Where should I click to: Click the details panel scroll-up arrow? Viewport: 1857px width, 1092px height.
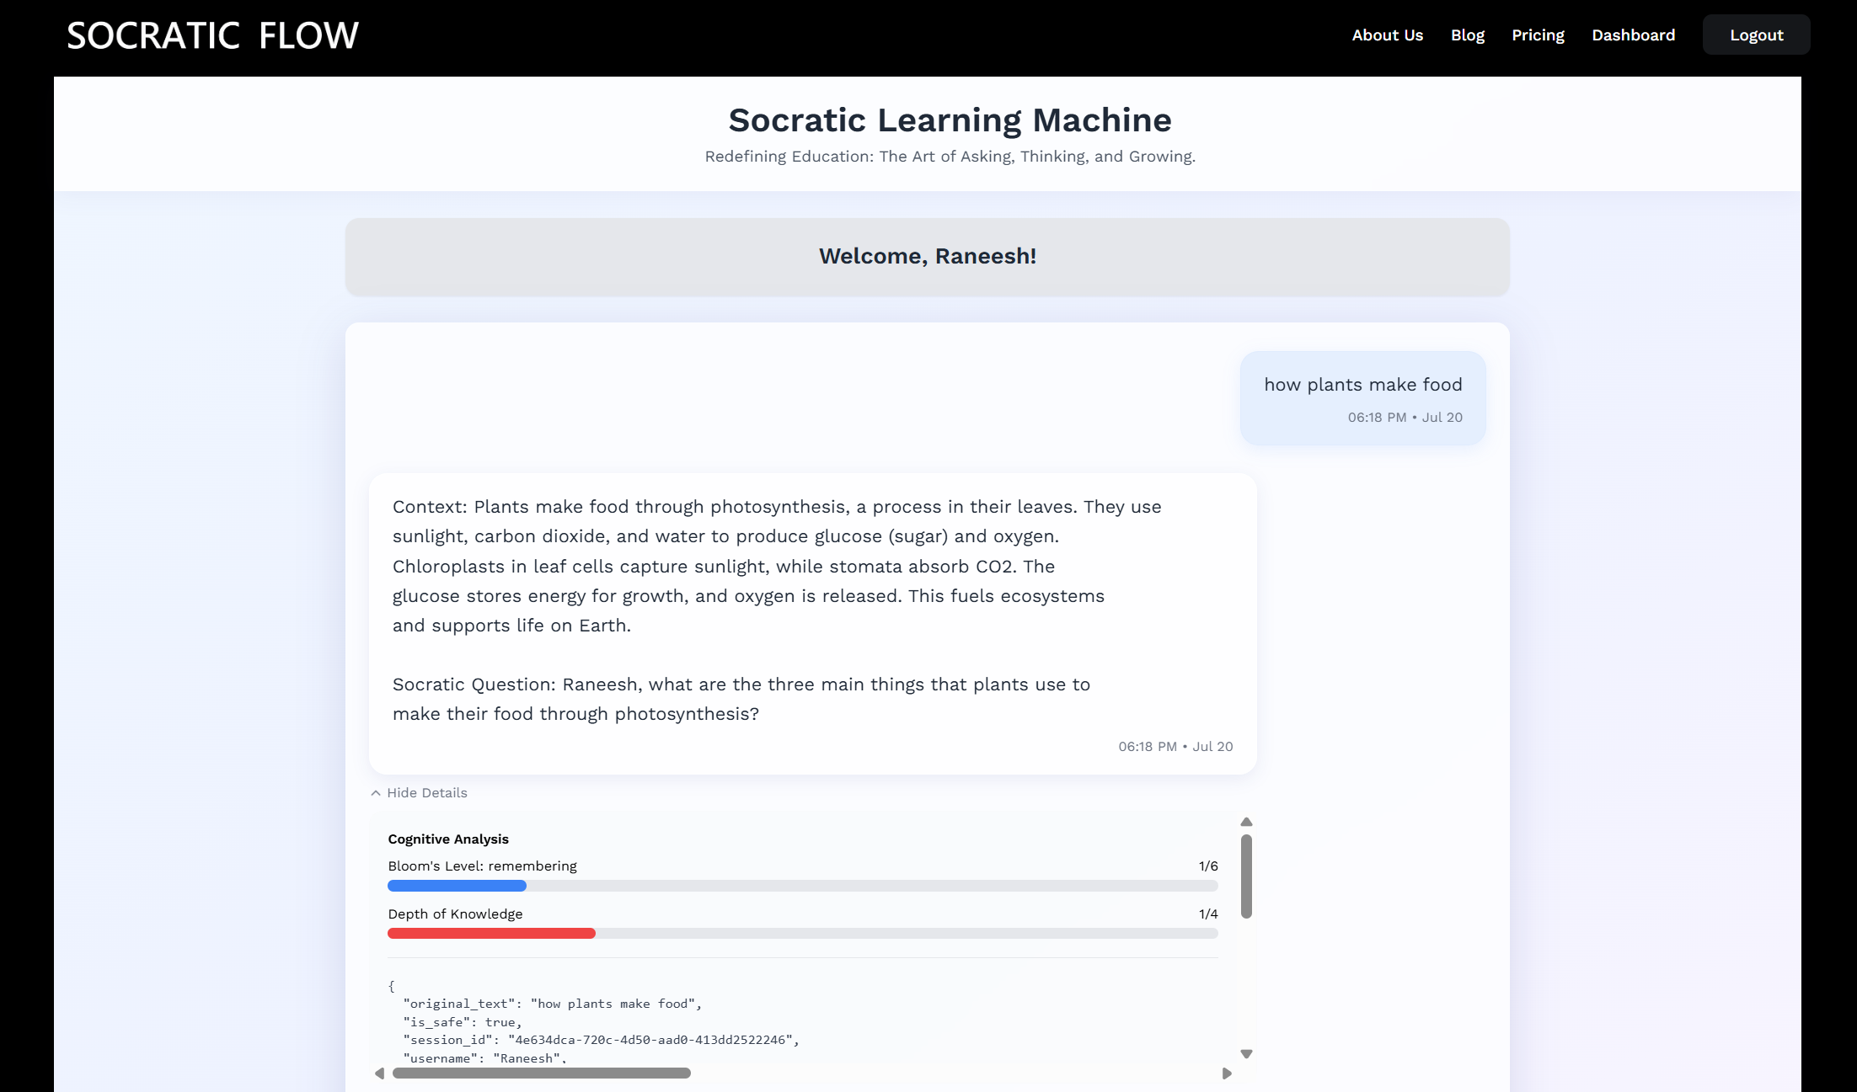(1246, 822)
